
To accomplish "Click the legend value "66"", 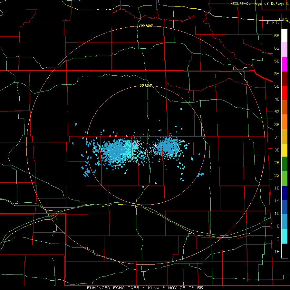I will pyautogui.click(x=277, y=35).
